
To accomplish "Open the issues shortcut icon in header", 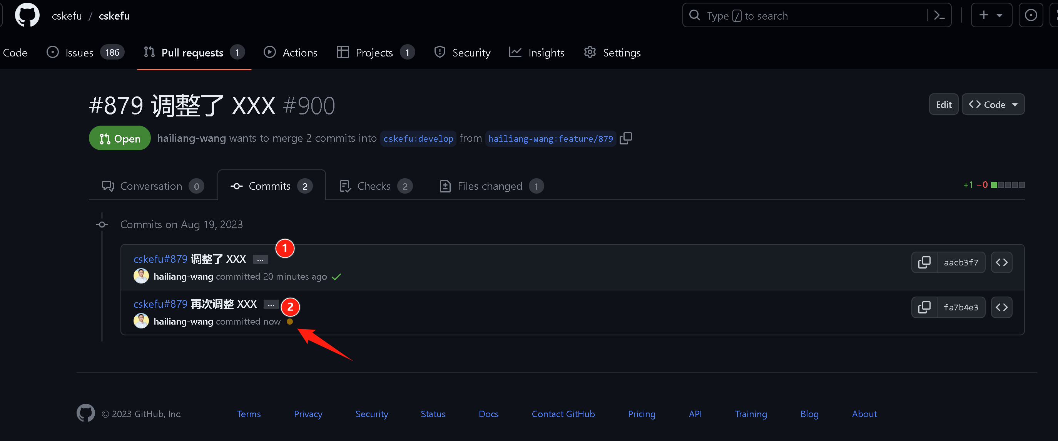I will tap(1031, 16).
